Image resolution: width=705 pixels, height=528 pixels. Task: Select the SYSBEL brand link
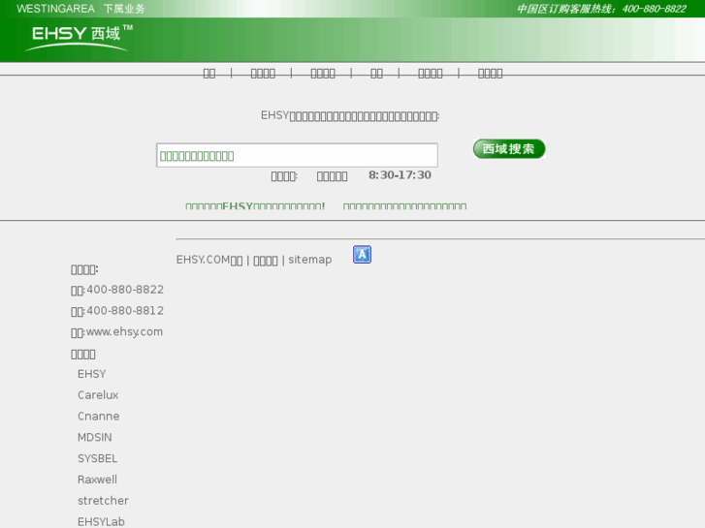(98, 458)
